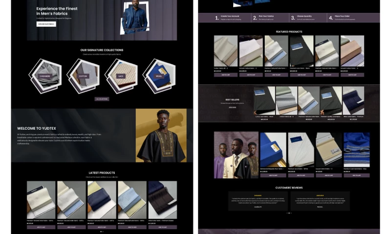Screen dimensions: 391x234
Task: Open Premium Cashmere Blue fabric image
Action: tap(357, 150)
